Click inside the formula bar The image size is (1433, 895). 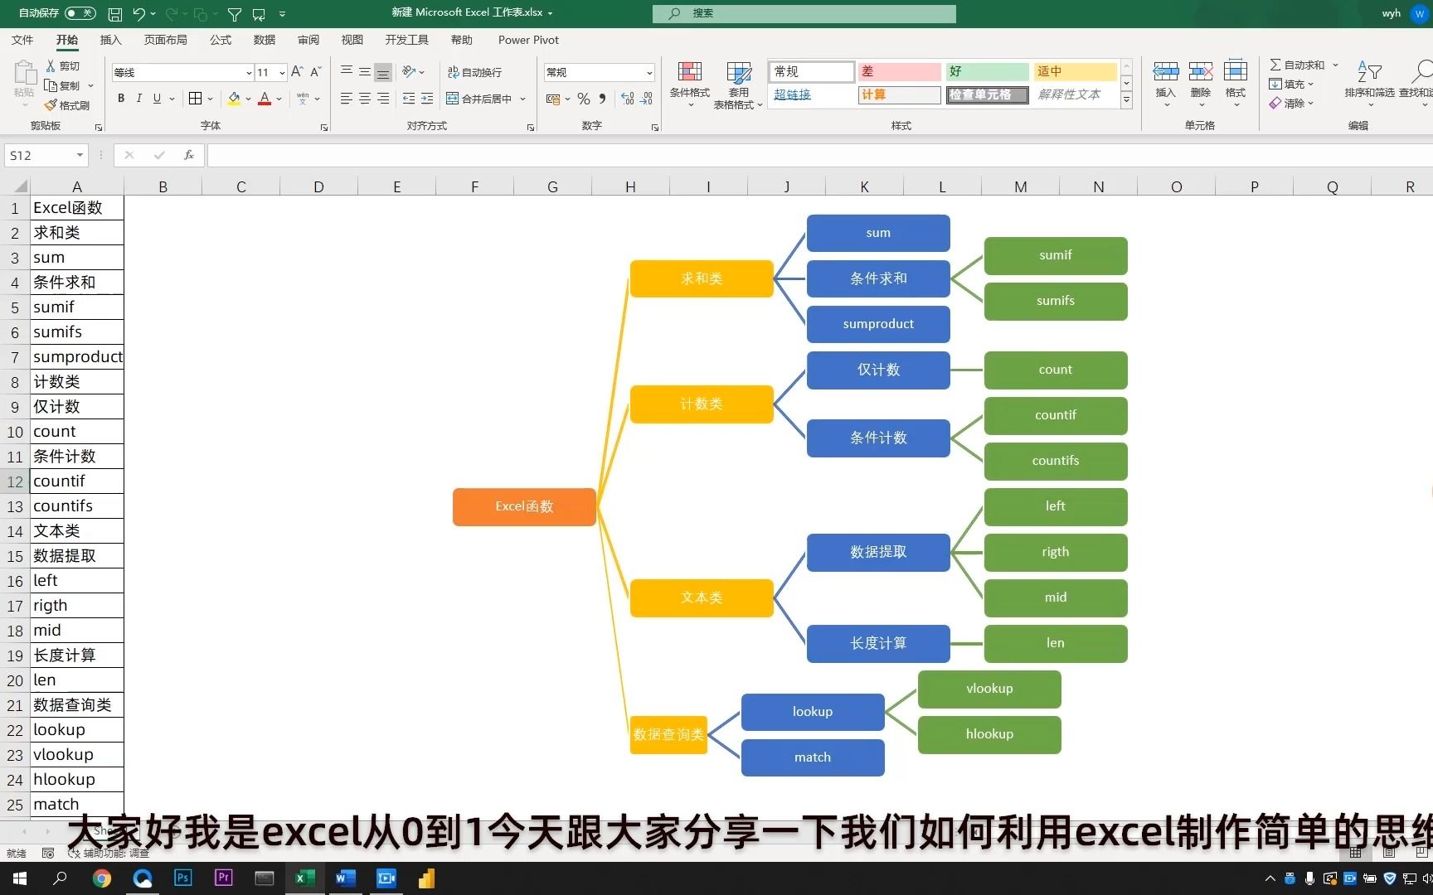click(x=819, y=155)
